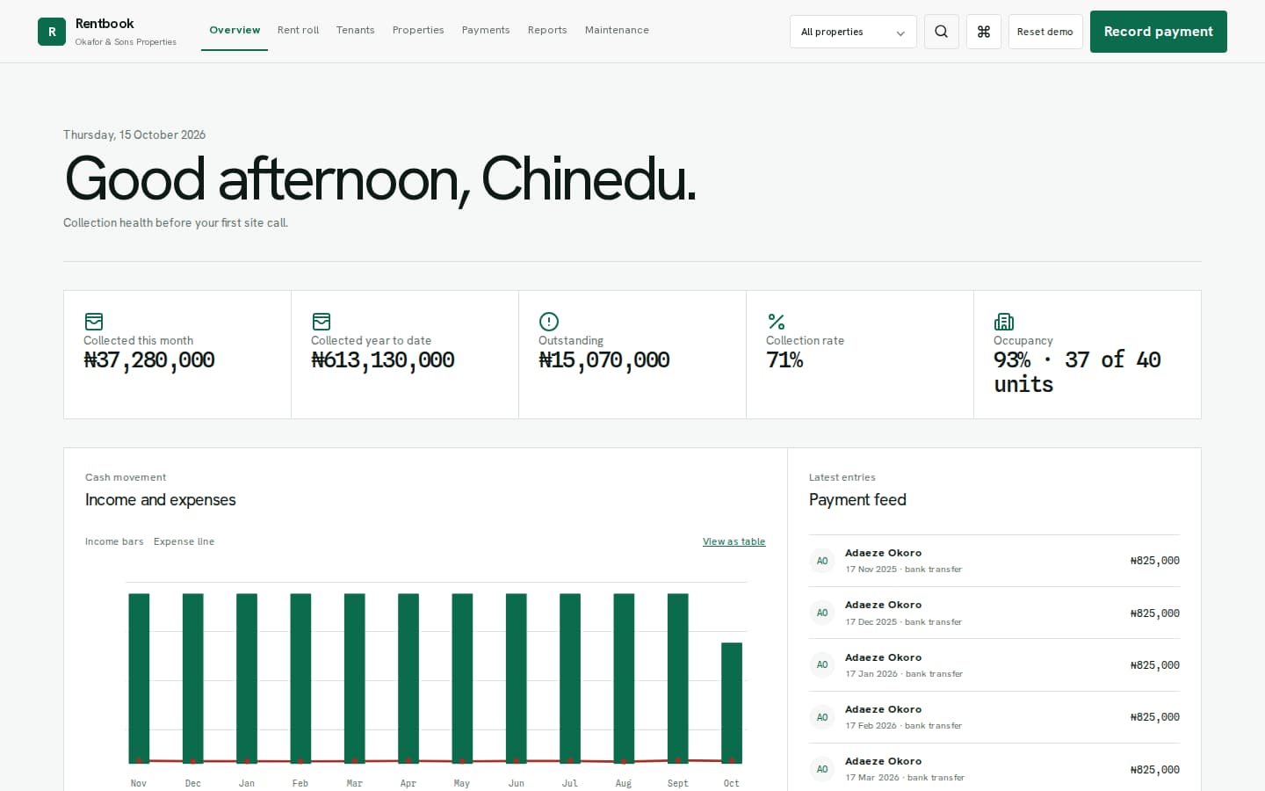
Task: Click the AO avatar on 17 Jan 2026 entry
Action: tap(822, 665)
